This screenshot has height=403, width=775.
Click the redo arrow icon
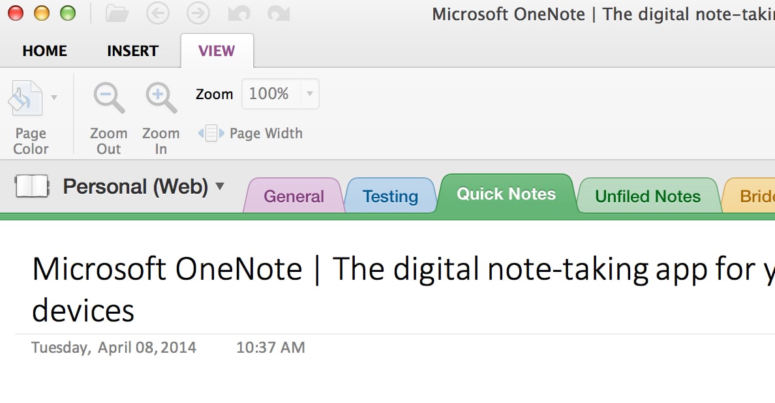[279, 14]
